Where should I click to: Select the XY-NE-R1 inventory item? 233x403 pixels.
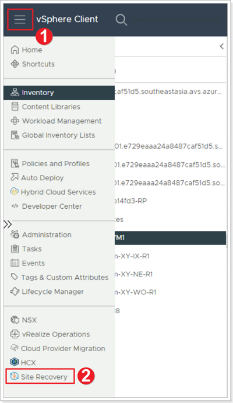click(134, 274)
